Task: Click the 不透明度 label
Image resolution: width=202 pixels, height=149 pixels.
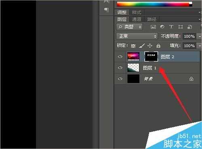Action: click(170, 36)
